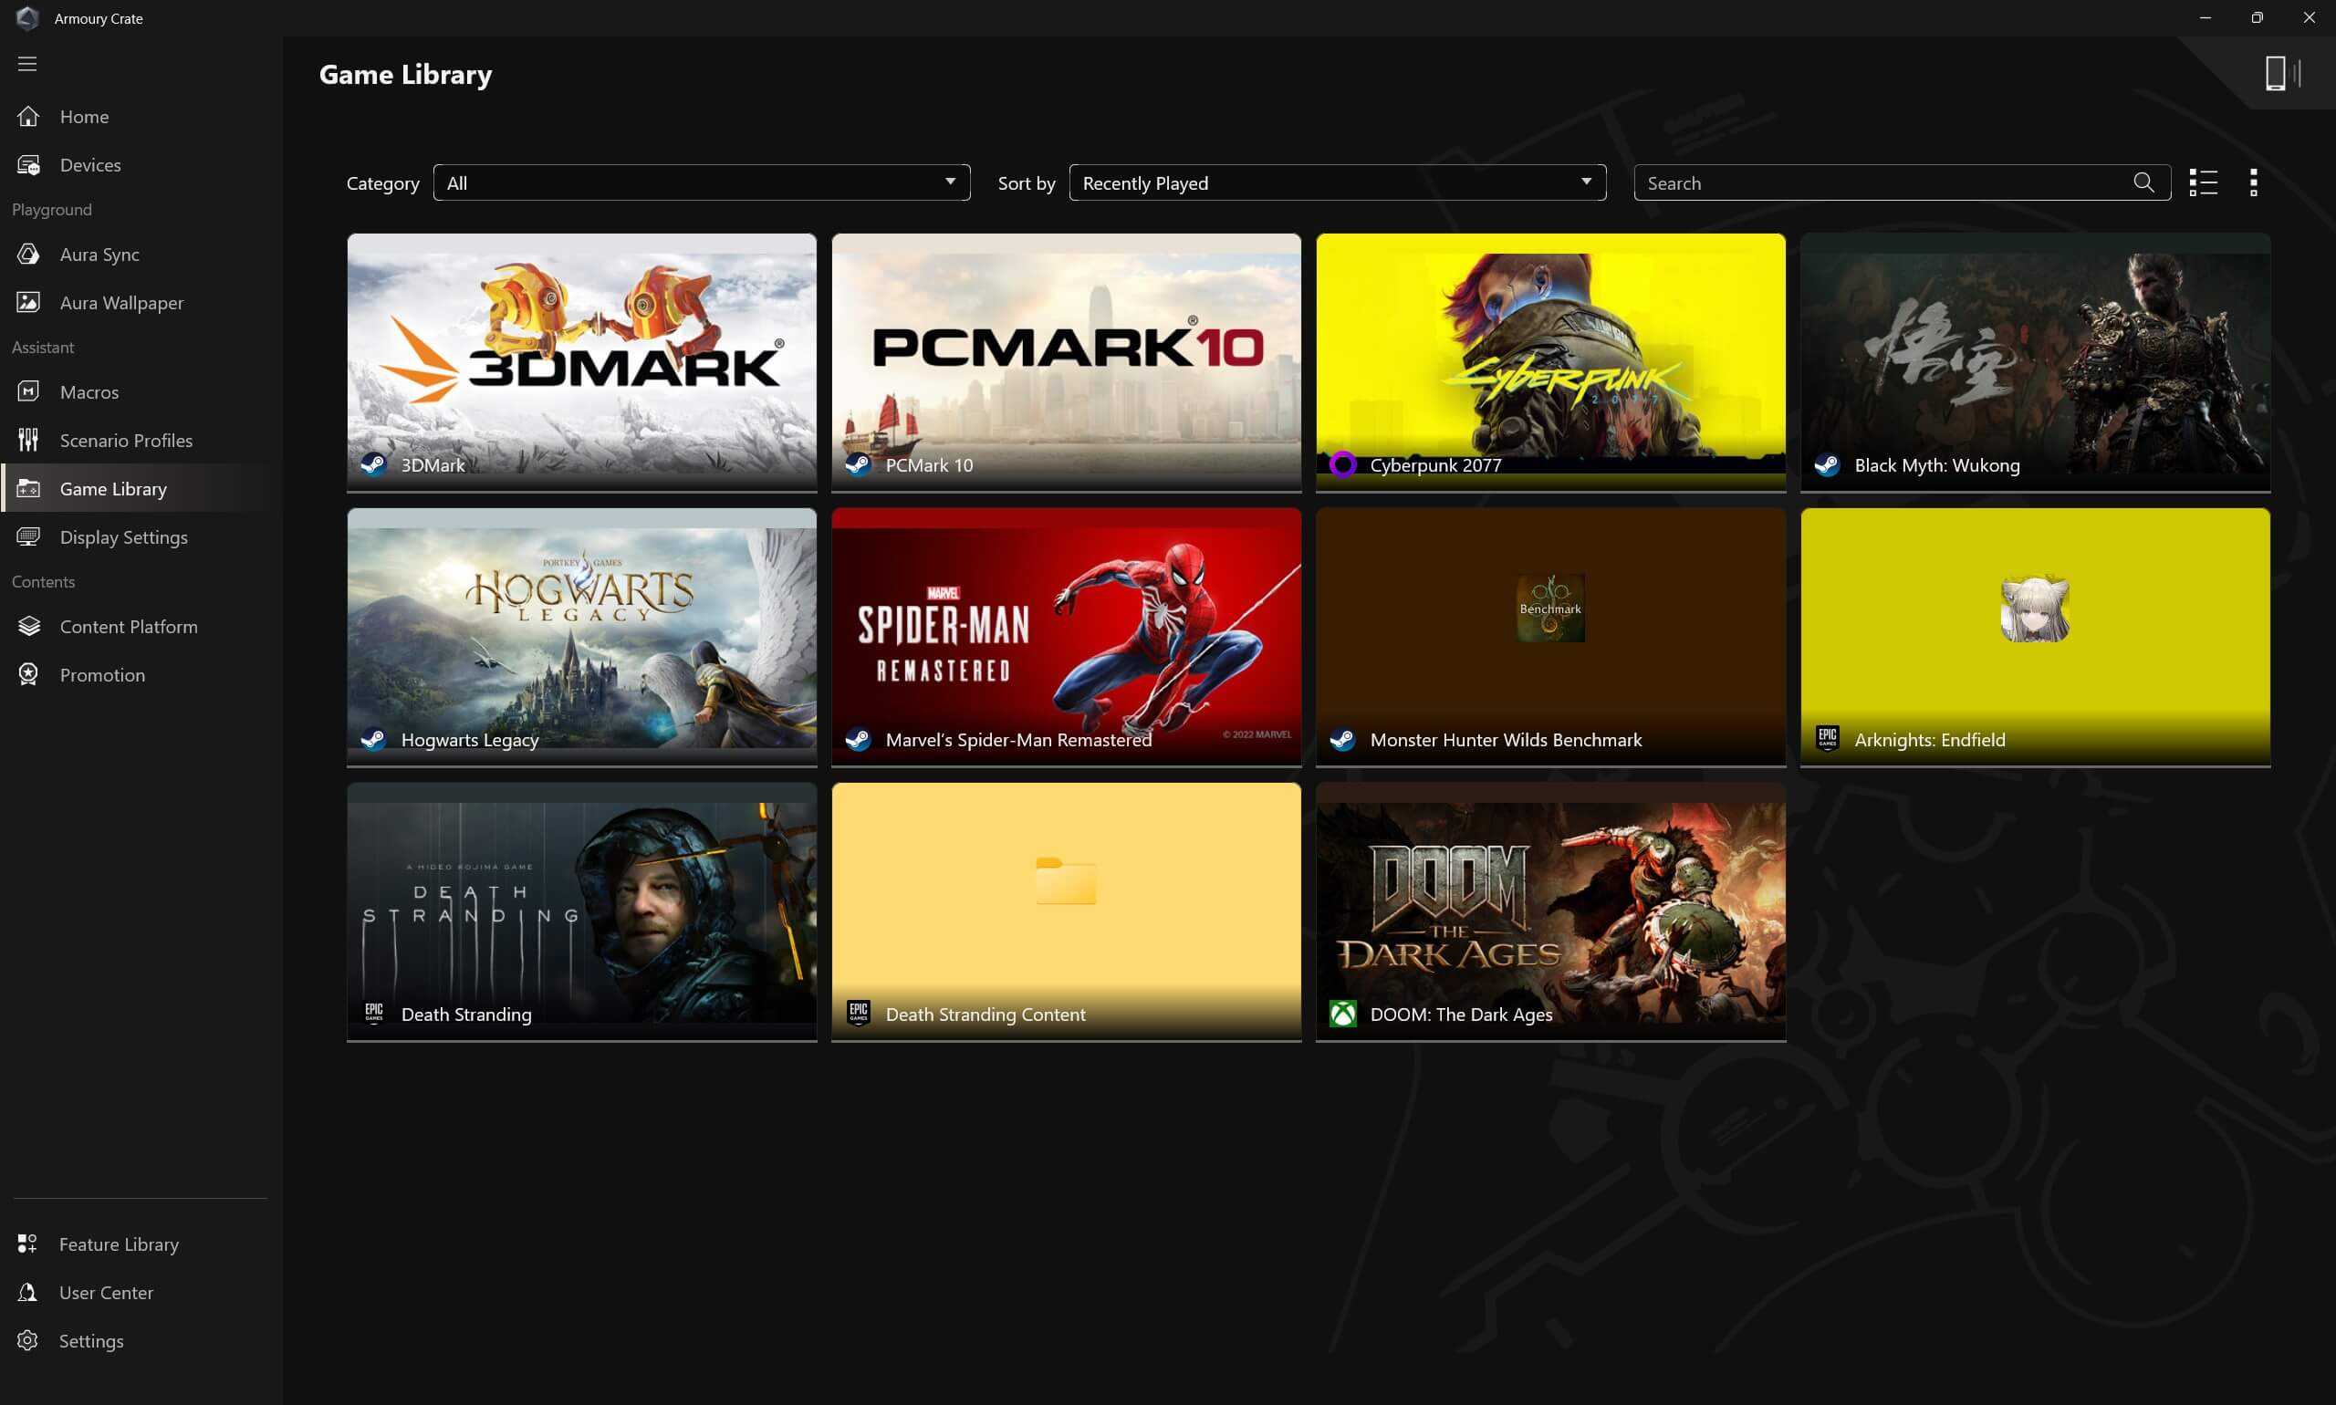Open the User Center
2336x1405 pixels.
point(105,1291)
